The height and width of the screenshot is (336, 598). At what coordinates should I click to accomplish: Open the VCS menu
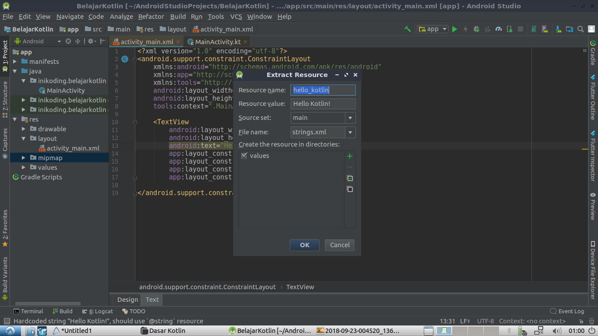236,17
